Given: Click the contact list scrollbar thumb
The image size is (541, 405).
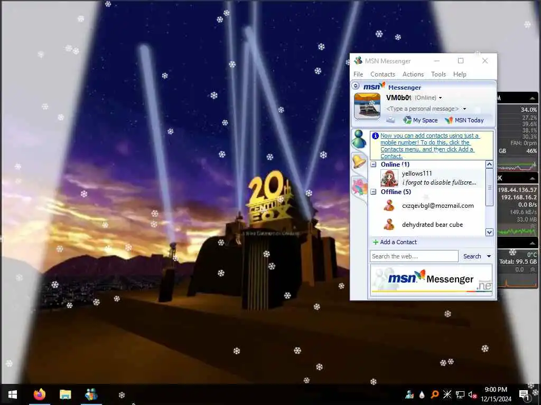Looking at the screenshot, I should click(x=489, y=187).
